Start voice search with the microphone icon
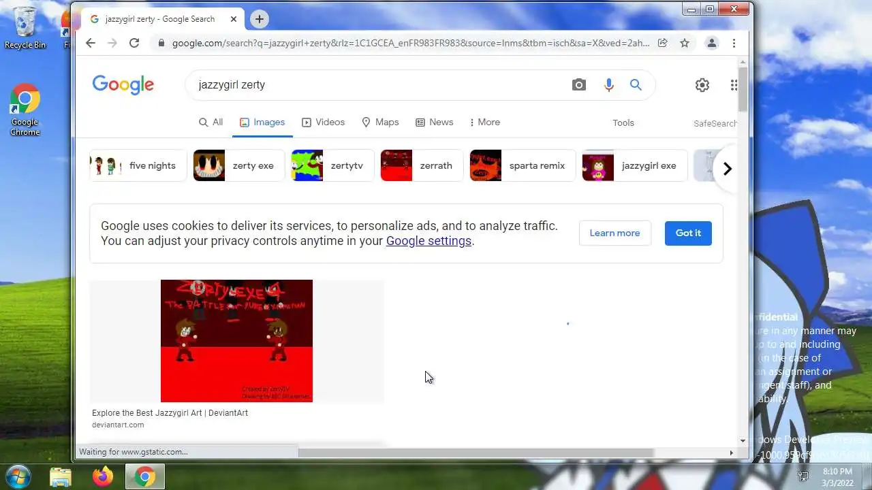The image size is (872, 490). [609, 85]
